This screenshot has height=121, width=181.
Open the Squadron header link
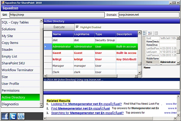coord(10,8)
